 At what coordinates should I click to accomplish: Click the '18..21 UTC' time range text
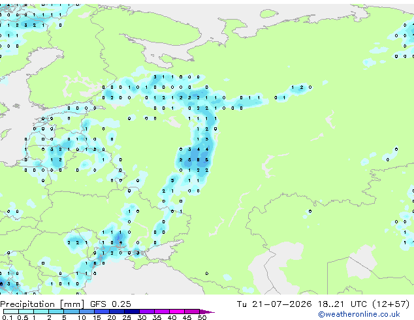(342, 304)
